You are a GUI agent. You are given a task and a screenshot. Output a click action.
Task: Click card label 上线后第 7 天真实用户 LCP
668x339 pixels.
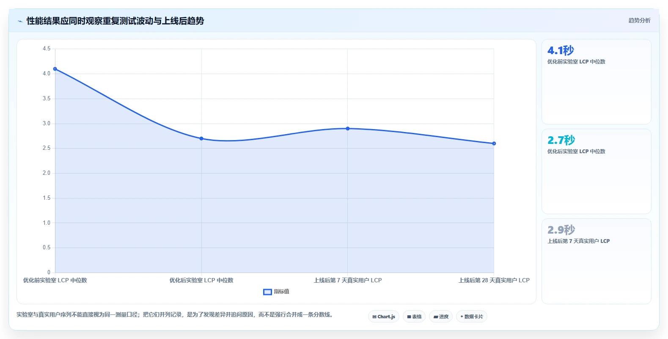coord(578,241)
